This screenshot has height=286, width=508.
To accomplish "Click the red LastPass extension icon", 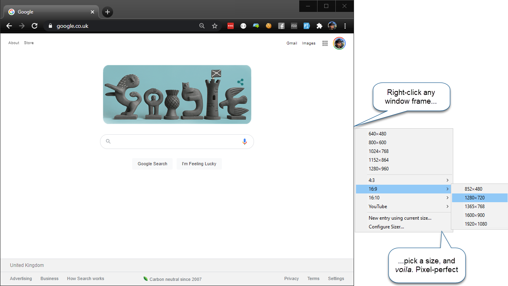I will (231, 26).
